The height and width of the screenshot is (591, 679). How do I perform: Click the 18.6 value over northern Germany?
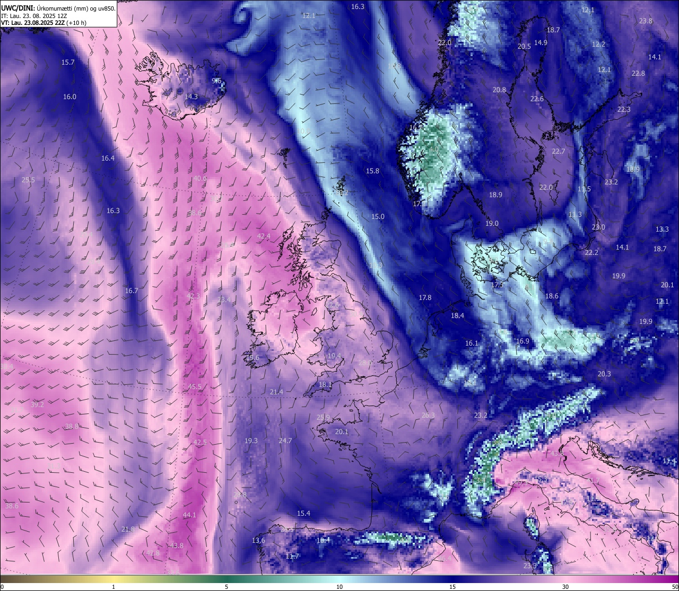(552, 296)
